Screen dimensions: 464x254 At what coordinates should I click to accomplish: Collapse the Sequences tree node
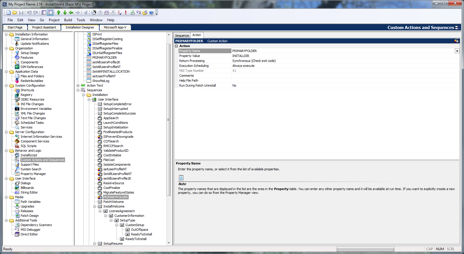tap(78, 90)
